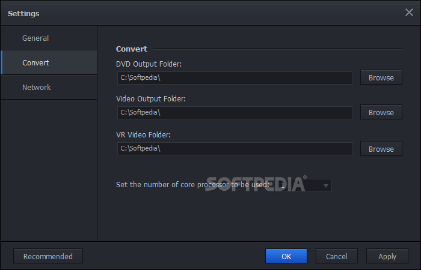The image size is (421, 270).
Task: Cancel the settings changes
Action: 336,256
